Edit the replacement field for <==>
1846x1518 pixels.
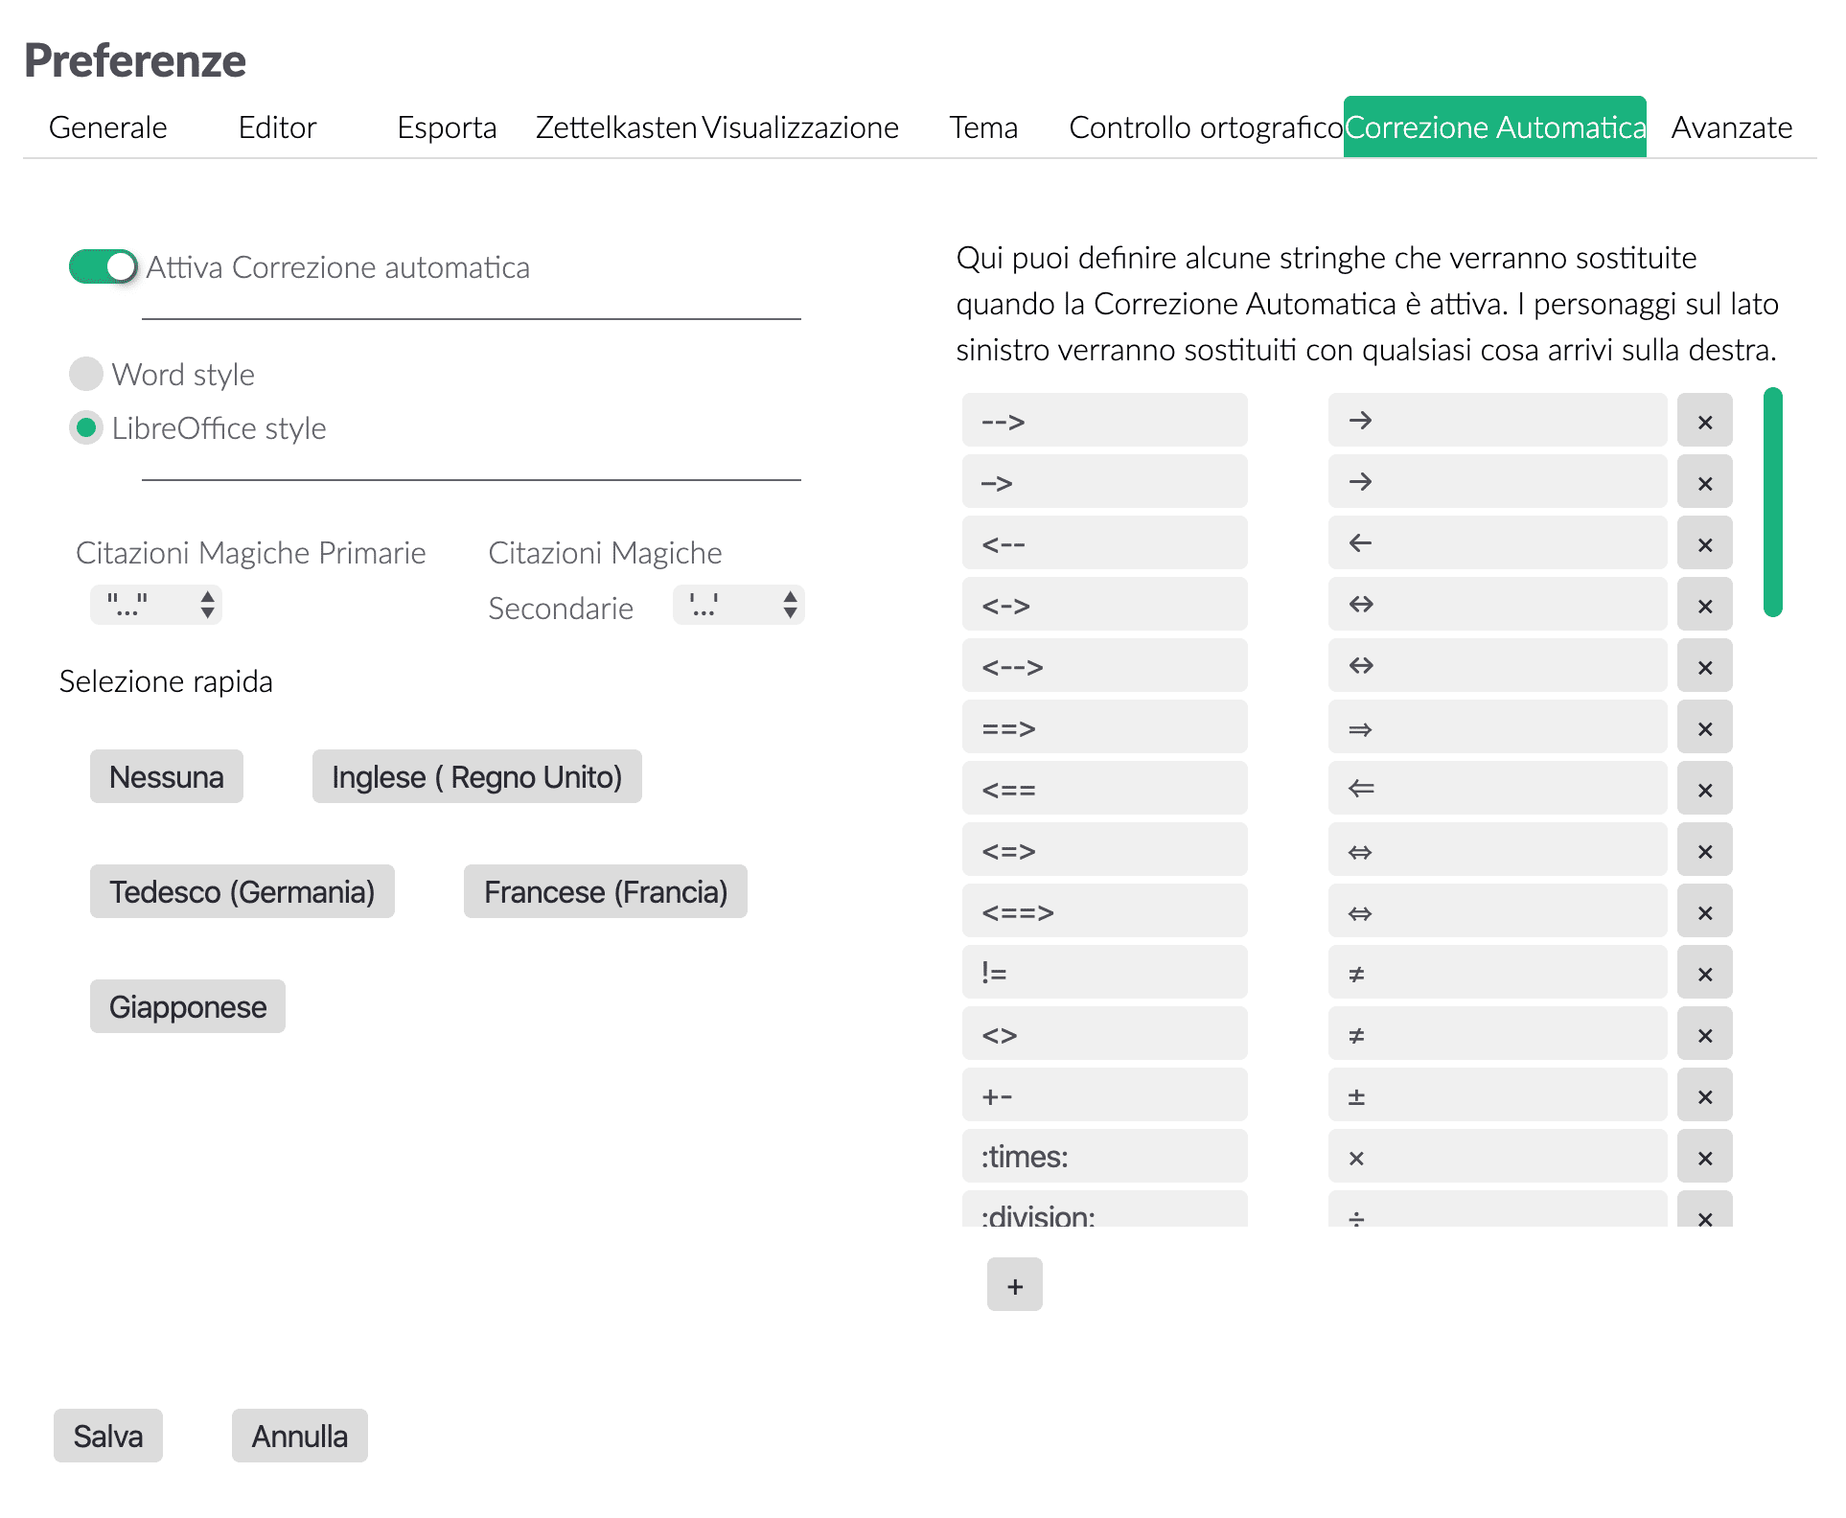point(1497,911)
